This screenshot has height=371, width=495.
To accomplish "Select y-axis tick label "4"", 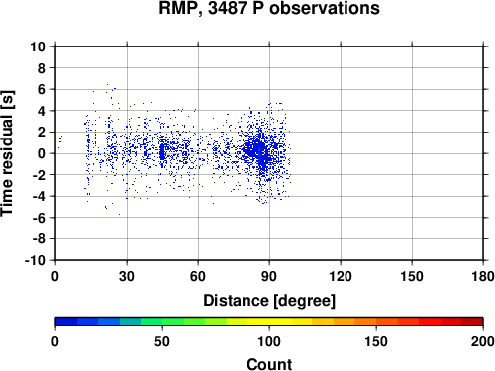I will coord(42,111).
